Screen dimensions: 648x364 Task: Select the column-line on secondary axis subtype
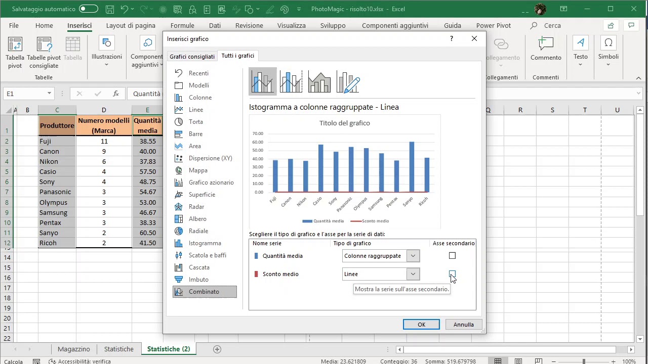pyautogui.click(x=291, y=81)
